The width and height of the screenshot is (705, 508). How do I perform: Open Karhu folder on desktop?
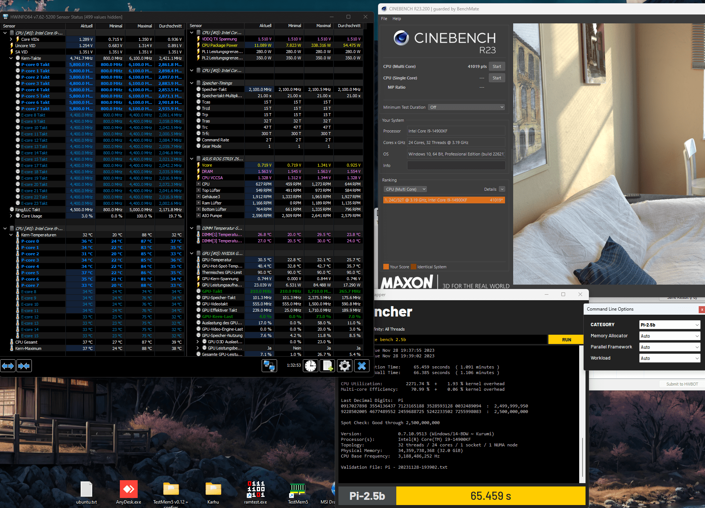pyautogui.click(x=213, y=492)
